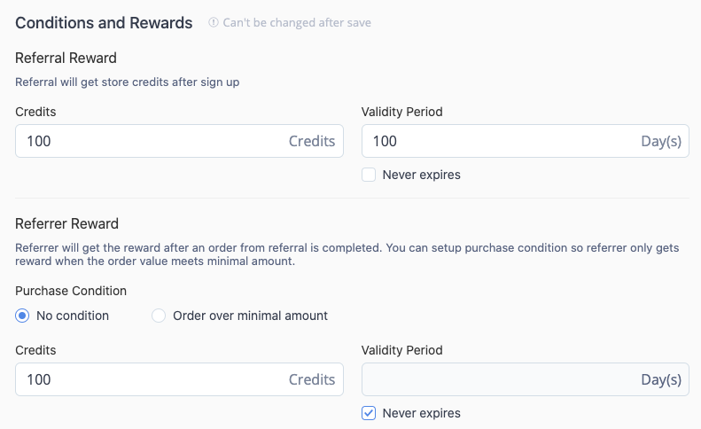Focus the Referrer Reward Credits input
Screen dimensions: 701x429
coord(179,379)
